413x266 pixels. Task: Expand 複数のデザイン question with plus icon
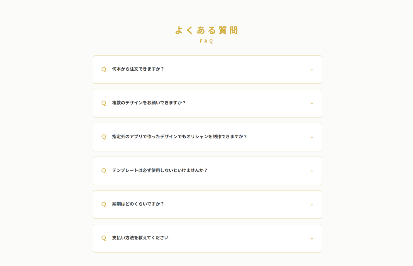click(312, 103)
